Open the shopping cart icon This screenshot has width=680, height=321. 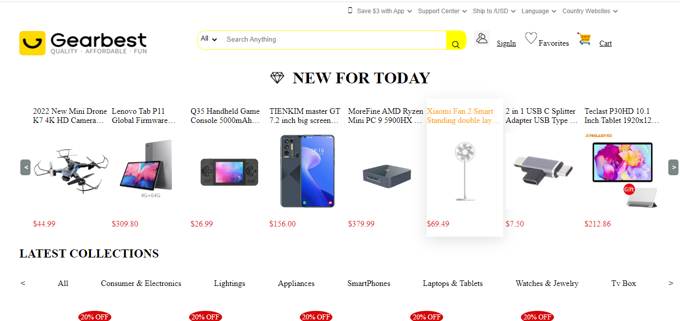pos(584,39)
